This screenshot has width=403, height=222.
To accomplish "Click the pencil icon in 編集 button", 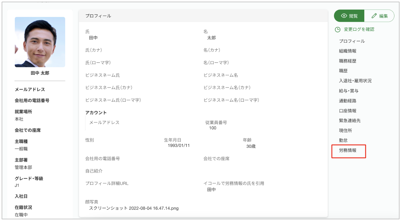I will point(374,16).
